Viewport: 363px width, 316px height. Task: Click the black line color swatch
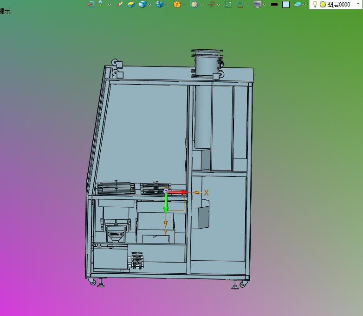274,4
